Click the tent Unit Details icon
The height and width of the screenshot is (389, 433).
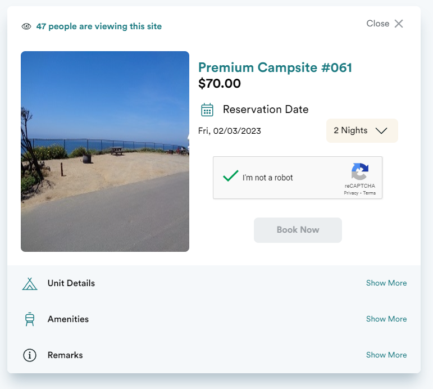click(30, 283)
